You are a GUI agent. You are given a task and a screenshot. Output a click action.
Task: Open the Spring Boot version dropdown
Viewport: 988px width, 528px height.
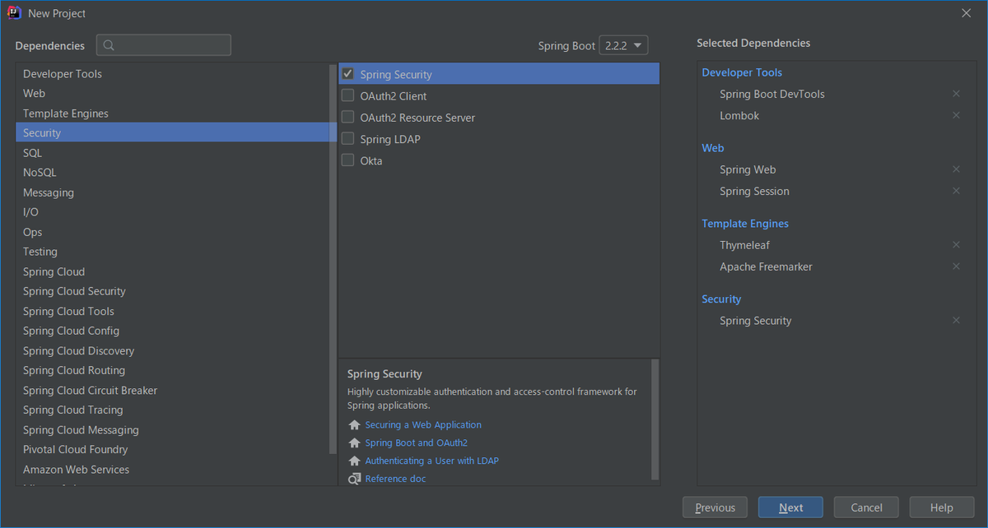tap(623, 45)
